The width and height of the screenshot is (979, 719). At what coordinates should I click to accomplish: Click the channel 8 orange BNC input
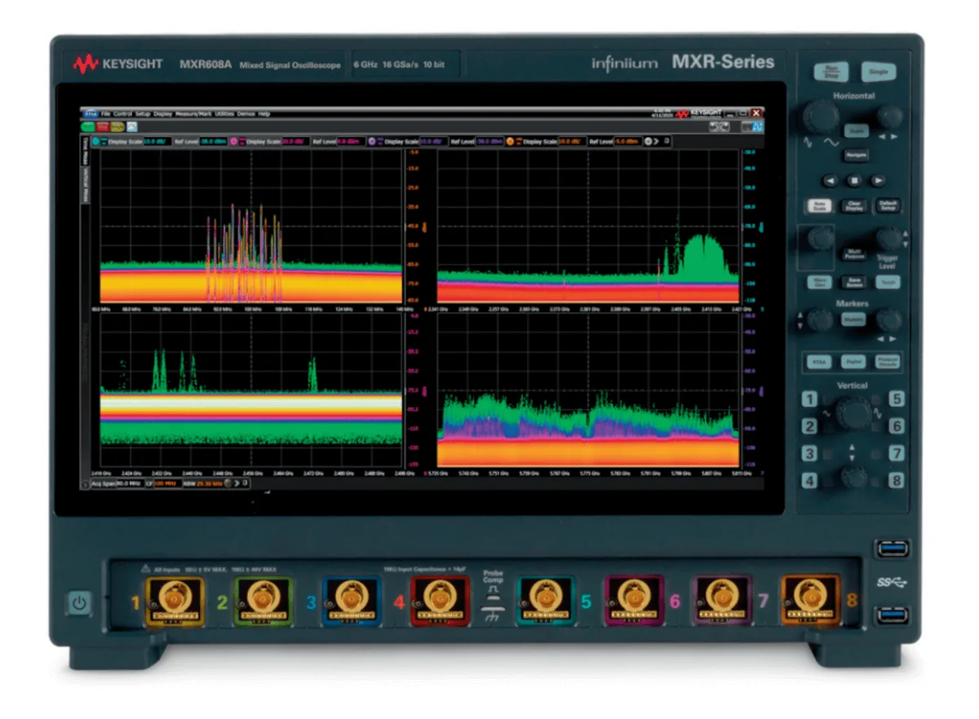(809, 600)
